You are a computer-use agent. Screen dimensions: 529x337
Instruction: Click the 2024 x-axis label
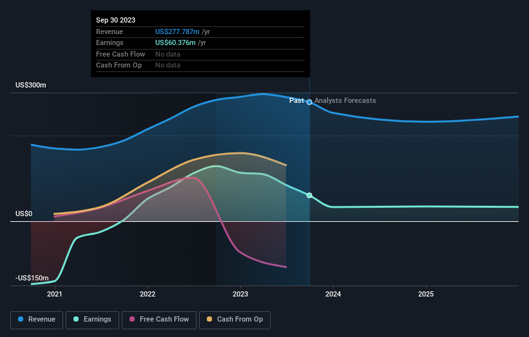(333, 295)
